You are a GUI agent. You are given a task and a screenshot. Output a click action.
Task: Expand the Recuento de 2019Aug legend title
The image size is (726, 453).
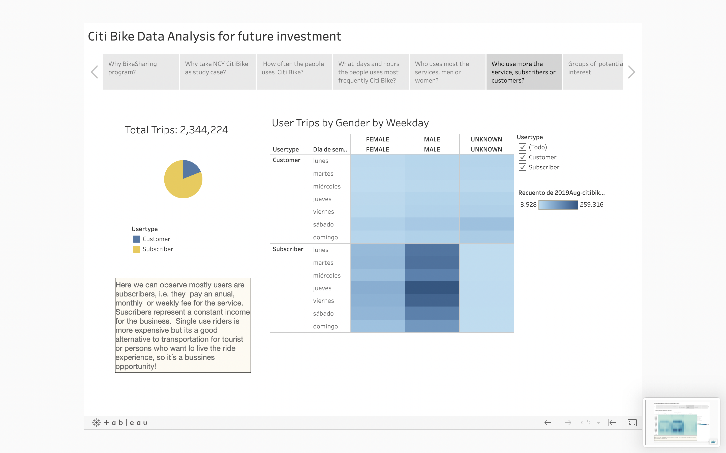(x=561, y=193)
